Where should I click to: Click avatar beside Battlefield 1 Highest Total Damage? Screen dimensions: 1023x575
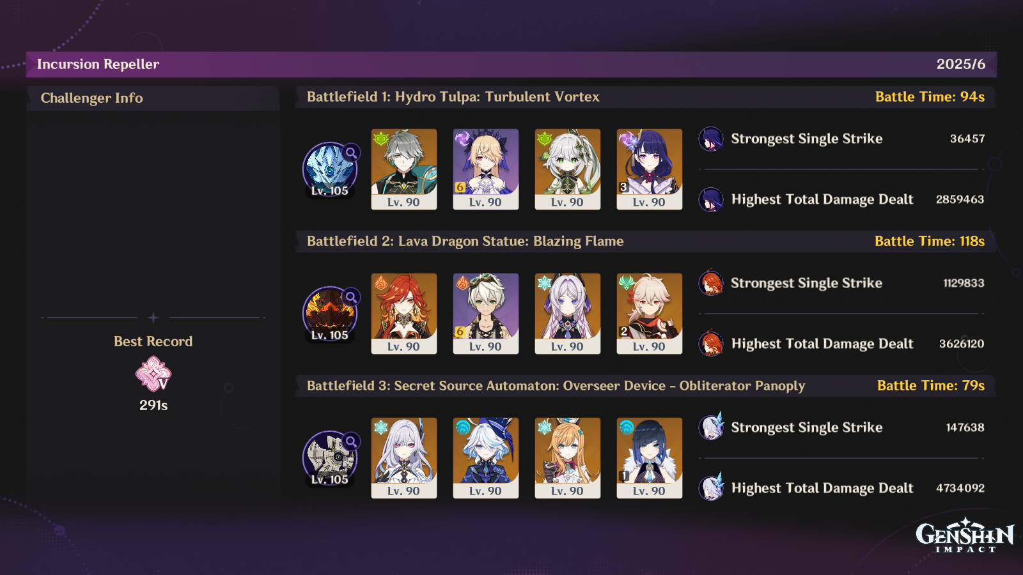click(x=711, y=199)
